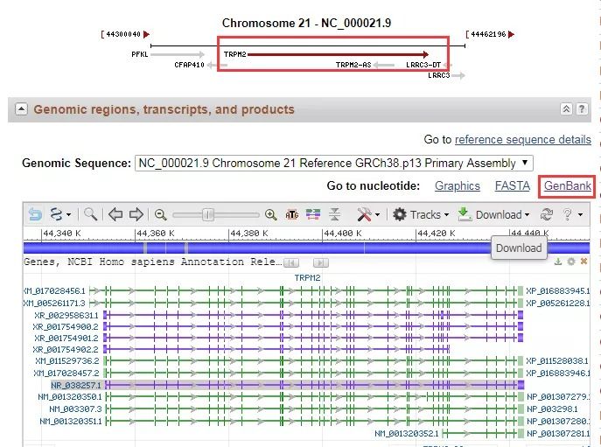Screen dimensions: 601x447
Task: Select the NR_038257.1 transcript row
Action: tap(77, 385)
